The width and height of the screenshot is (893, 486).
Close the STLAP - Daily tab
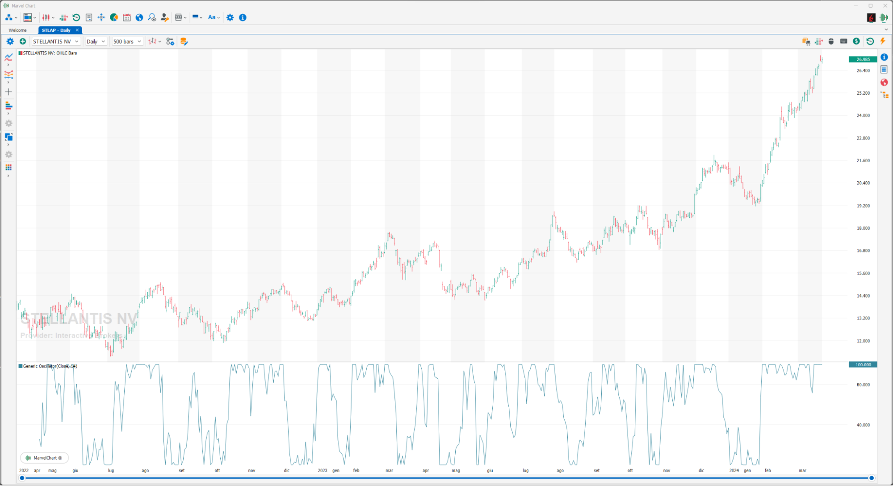pos(77,30)
